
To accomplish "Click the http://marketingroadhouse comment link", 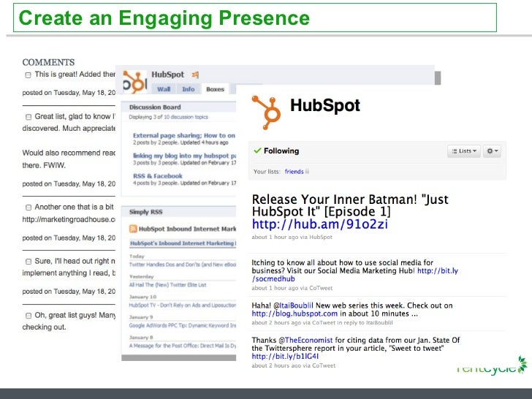I will tap(69, 219).
